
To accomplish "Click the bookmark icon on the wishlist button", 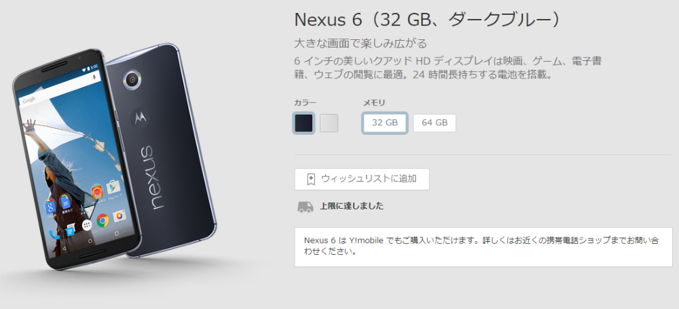I will (x=310, y=179).
